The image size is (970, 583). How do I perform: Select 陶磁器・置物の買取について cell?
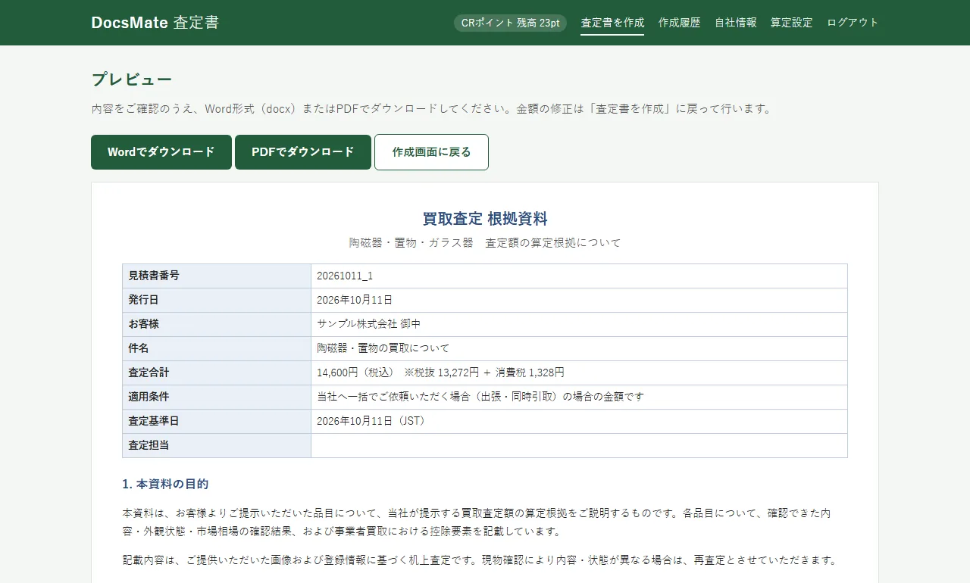[579, 348]
